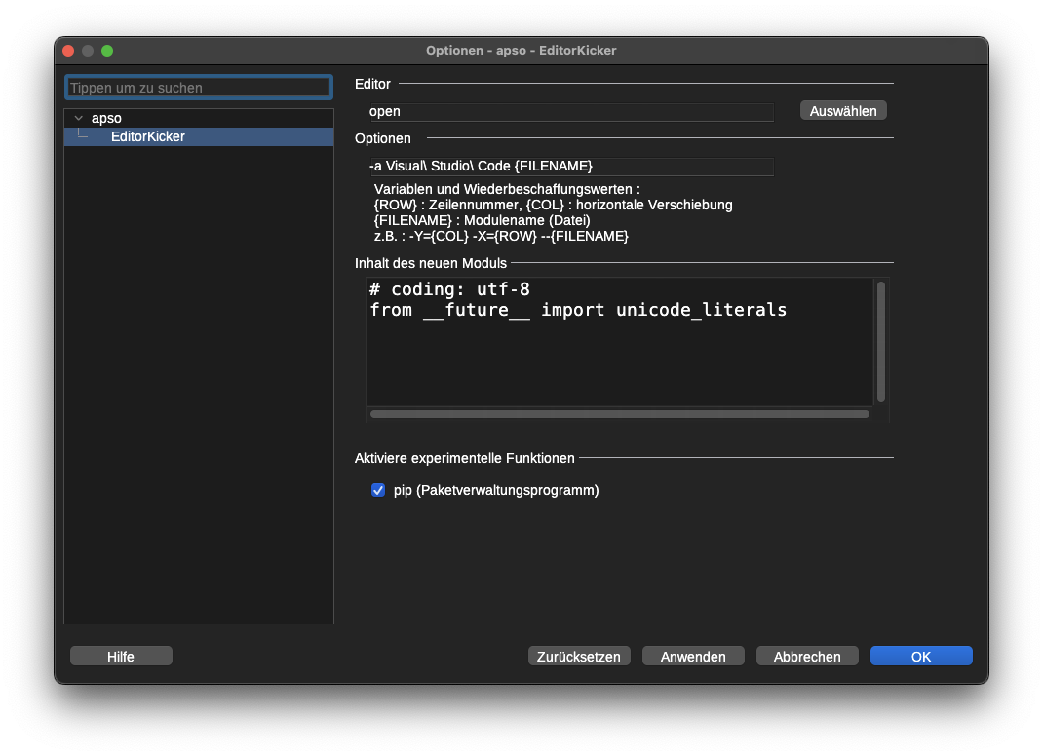This screenshot has height=756, width=1043.
Task: Uncheck the pip (Paketverwaltungsprogramm) checkbox
Action: (378, 490)
